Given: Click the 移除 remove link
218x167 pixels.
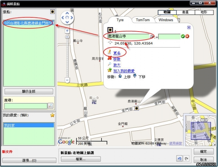Looking at the screenshot, I should click(x=117, y=59).
